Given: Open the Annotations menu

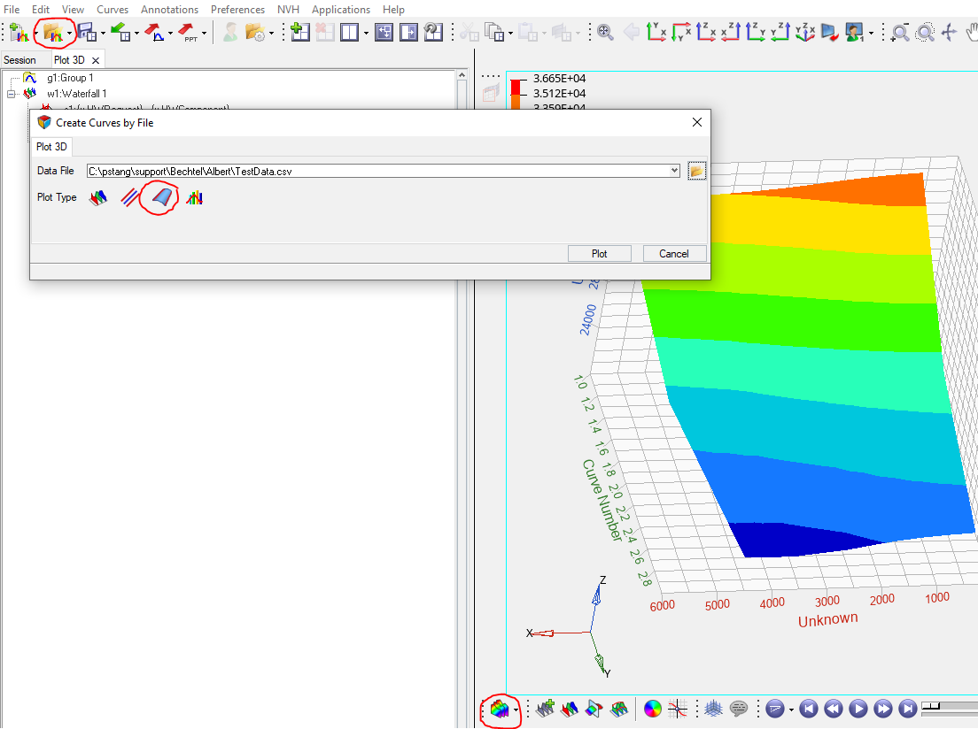Looking at the screenshot, I should tap(170, 10).
